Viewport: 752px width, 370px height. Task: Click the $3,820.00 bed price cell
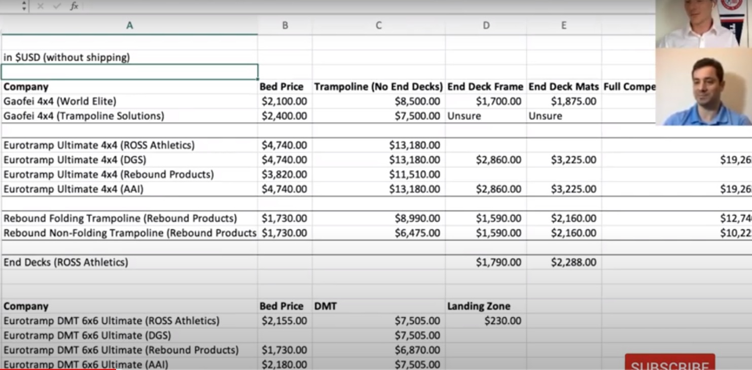click(285, 175)
